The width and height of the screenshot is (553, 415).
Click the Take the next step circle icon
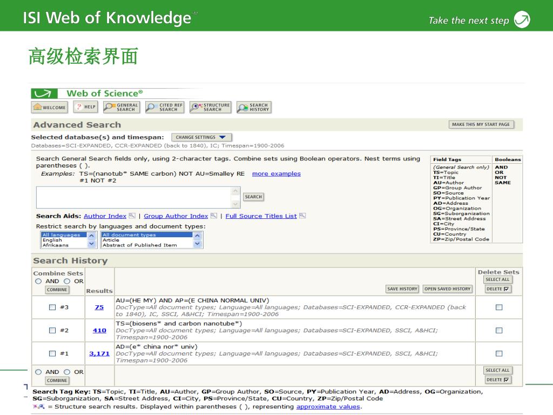522,19
